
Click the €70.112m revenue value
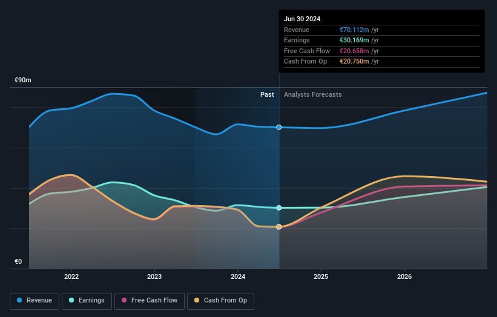[x=354, y=30]
